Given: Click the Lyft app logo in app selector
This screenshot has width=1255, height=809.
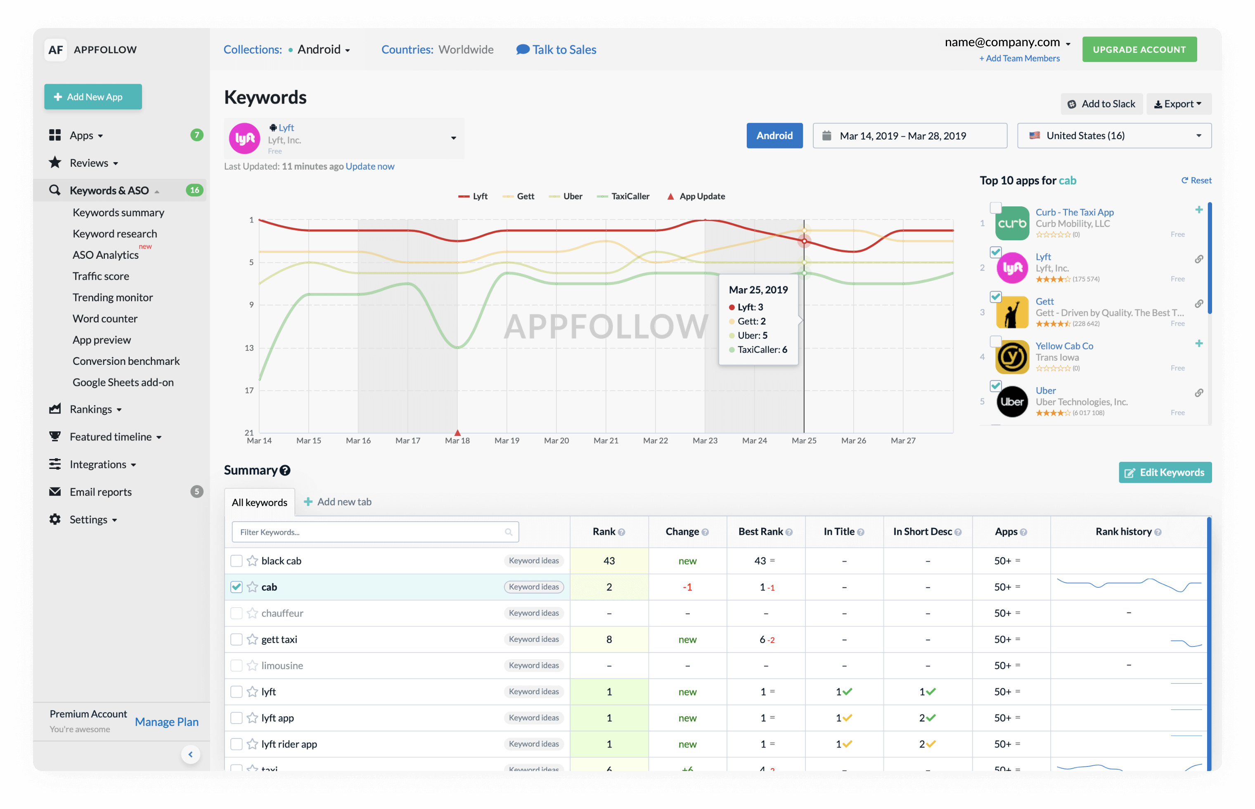Looking at the screenshot, I should 244,138.
